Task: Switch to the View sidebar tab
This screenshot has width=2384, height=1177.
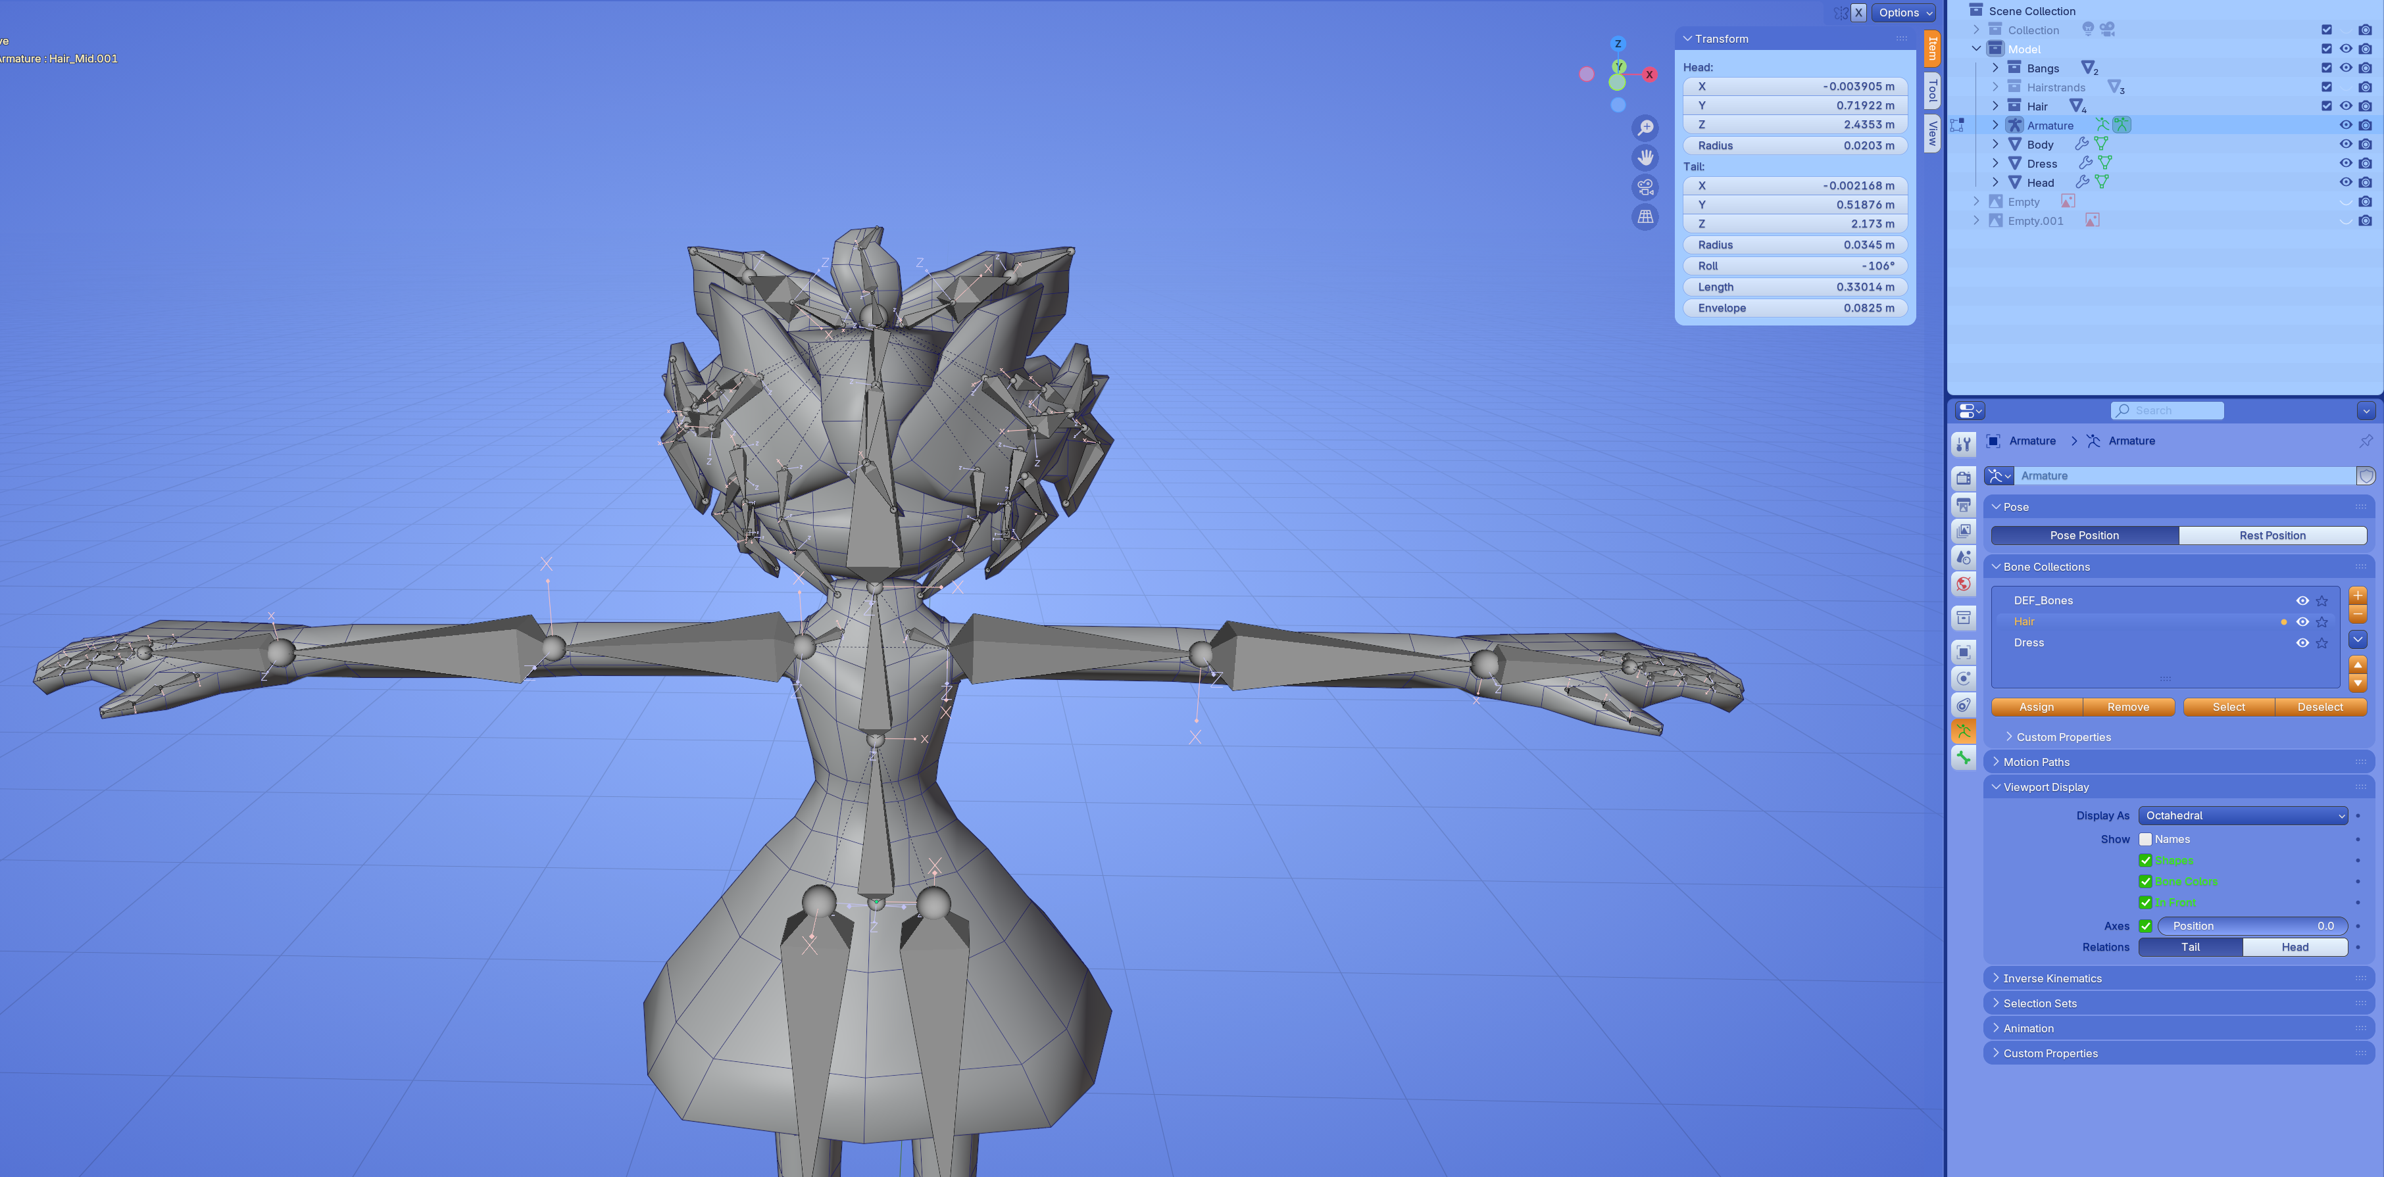Action: click(x=1932, y=133)
